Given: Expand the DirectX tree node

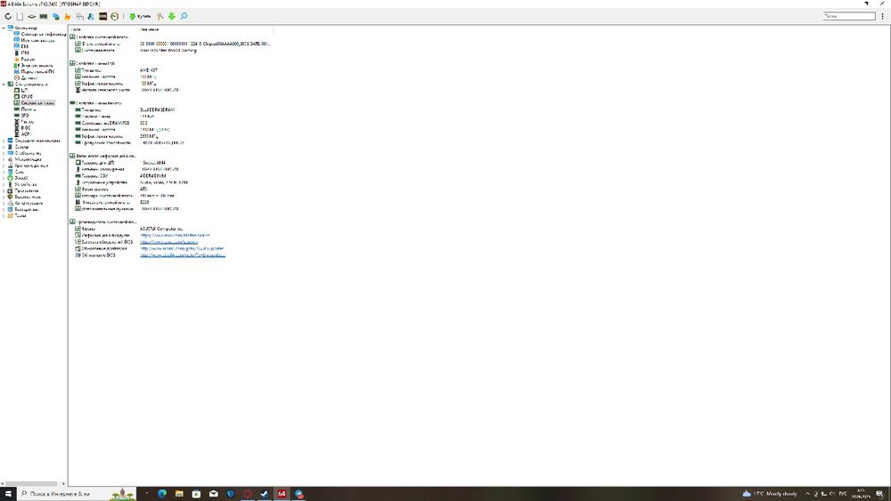Looking at the screenshot, I should [4, 178].
